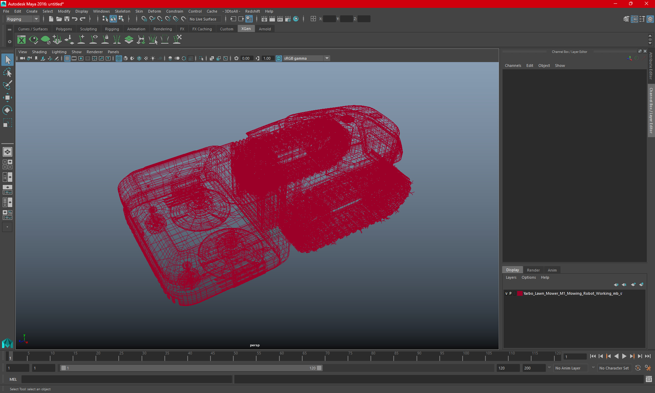Switch to the Polygons shelf tab
655x393 pixels.
(64, 29)
